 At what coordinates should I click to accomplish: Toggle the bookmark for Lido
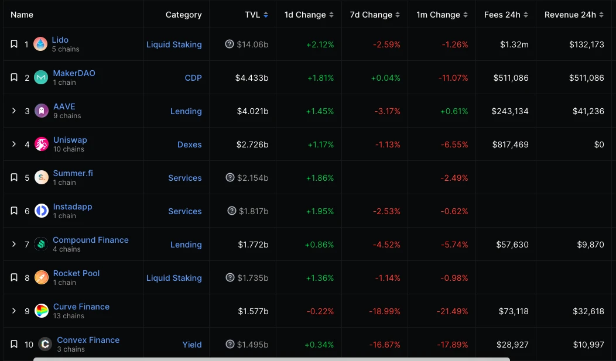click(x=14, y=43)
